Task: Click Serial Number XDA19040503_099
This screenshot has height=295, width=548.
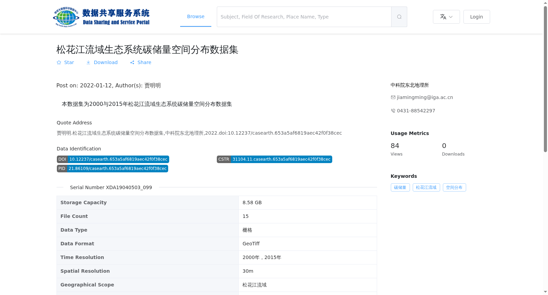Action: pyautogui.click(x=111, y=187)
